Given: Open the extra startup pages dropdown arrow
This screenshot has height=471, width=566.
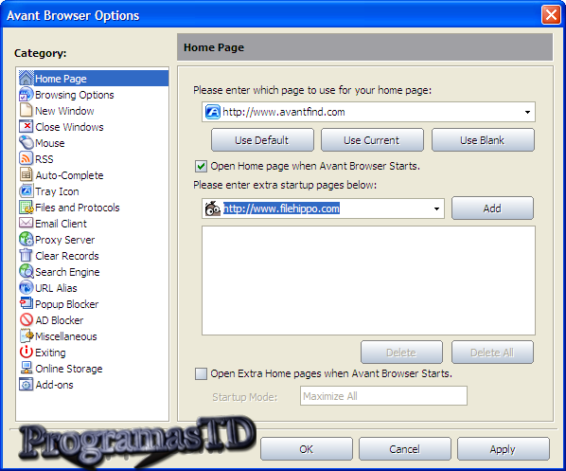Looking at the screenshot, I should (436, 208).
